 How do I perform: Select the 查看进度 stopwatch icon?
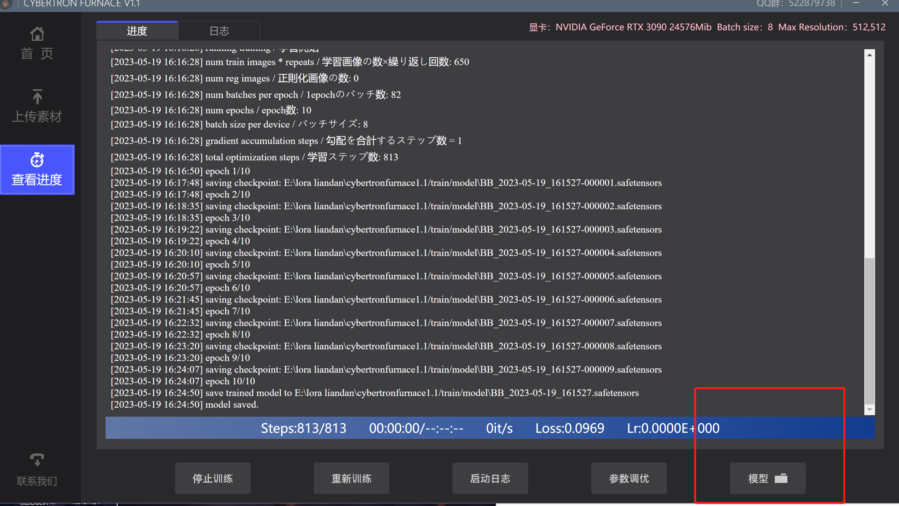point(37,160)
